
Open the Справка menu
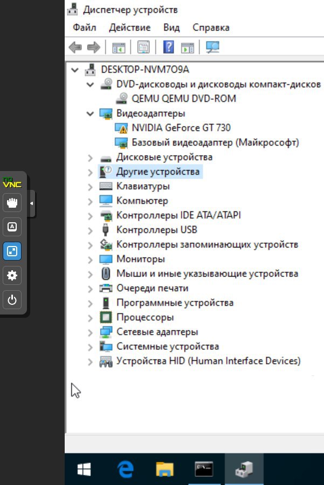211,28
